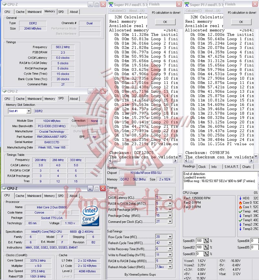Click the right Super PI horizontal scroll left arrow
Screen dimensions: 259x280
[x=186, y=161]
